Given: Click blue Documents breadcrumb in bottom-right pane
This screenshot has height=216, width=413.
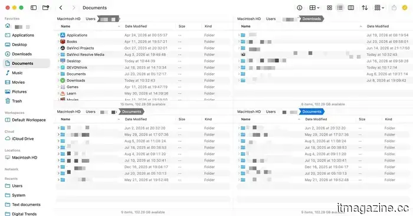Looking at the screenshot, I should 312,112.
